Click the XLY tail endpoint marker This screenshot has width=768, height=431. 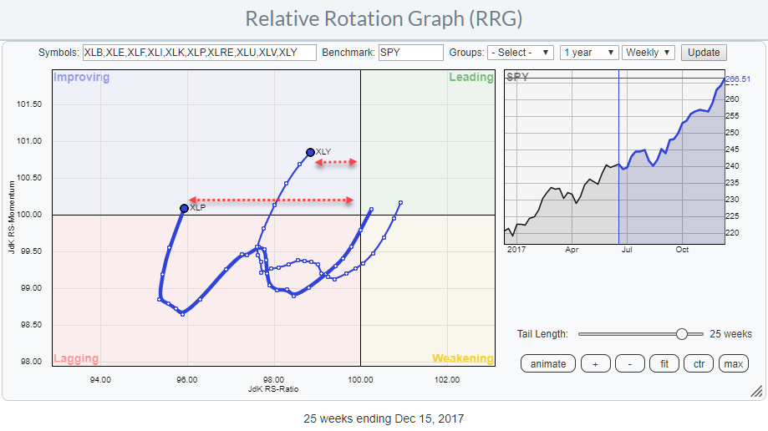pyautogui.click(x=310, y=152)
